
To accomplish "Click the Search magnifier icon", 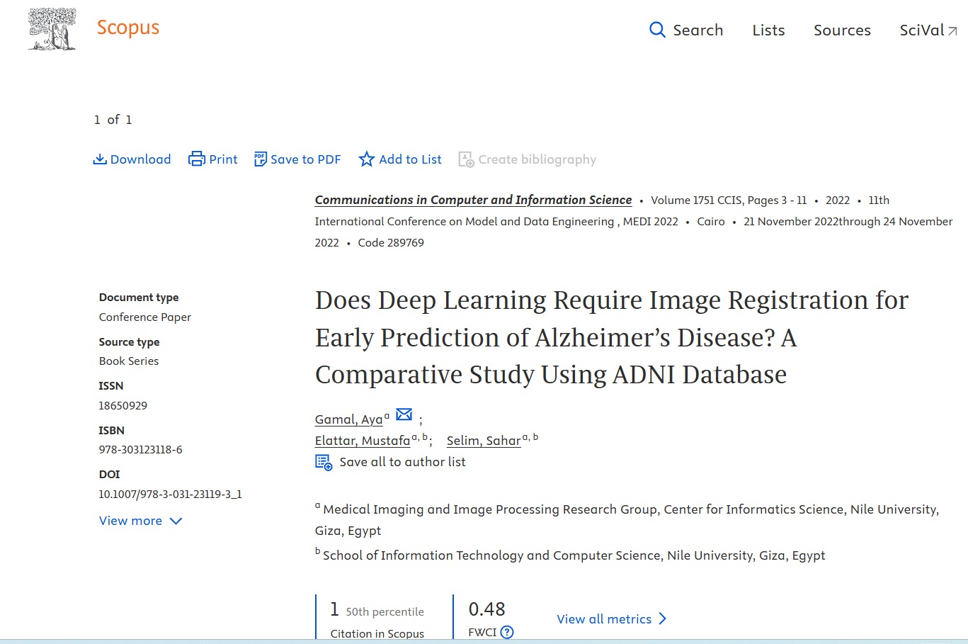I will [657, 30].
